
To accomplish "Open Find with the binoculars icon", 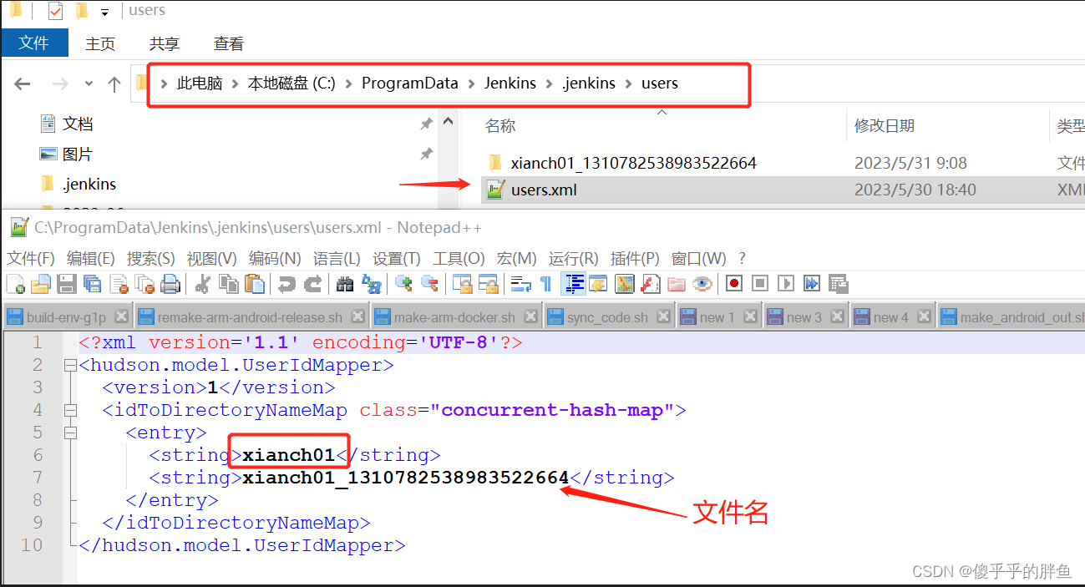I will point(345,284).
